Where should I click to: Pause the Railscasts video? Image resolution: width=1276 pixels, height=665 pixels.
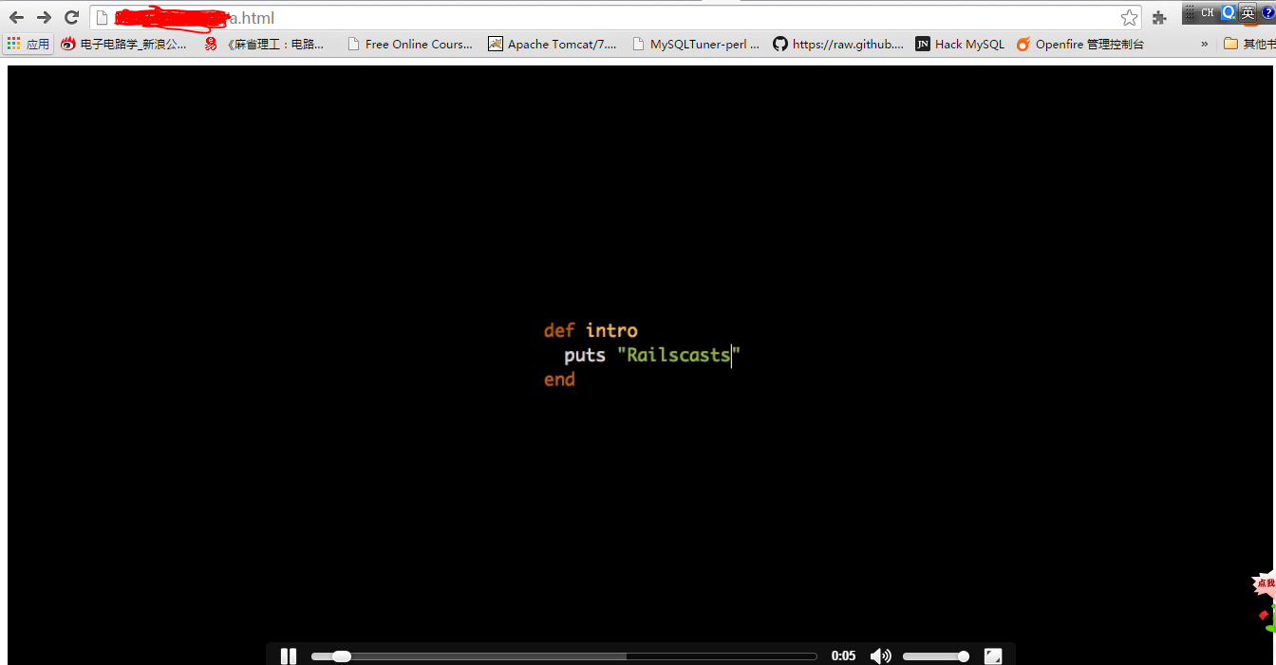coord(288,655)
